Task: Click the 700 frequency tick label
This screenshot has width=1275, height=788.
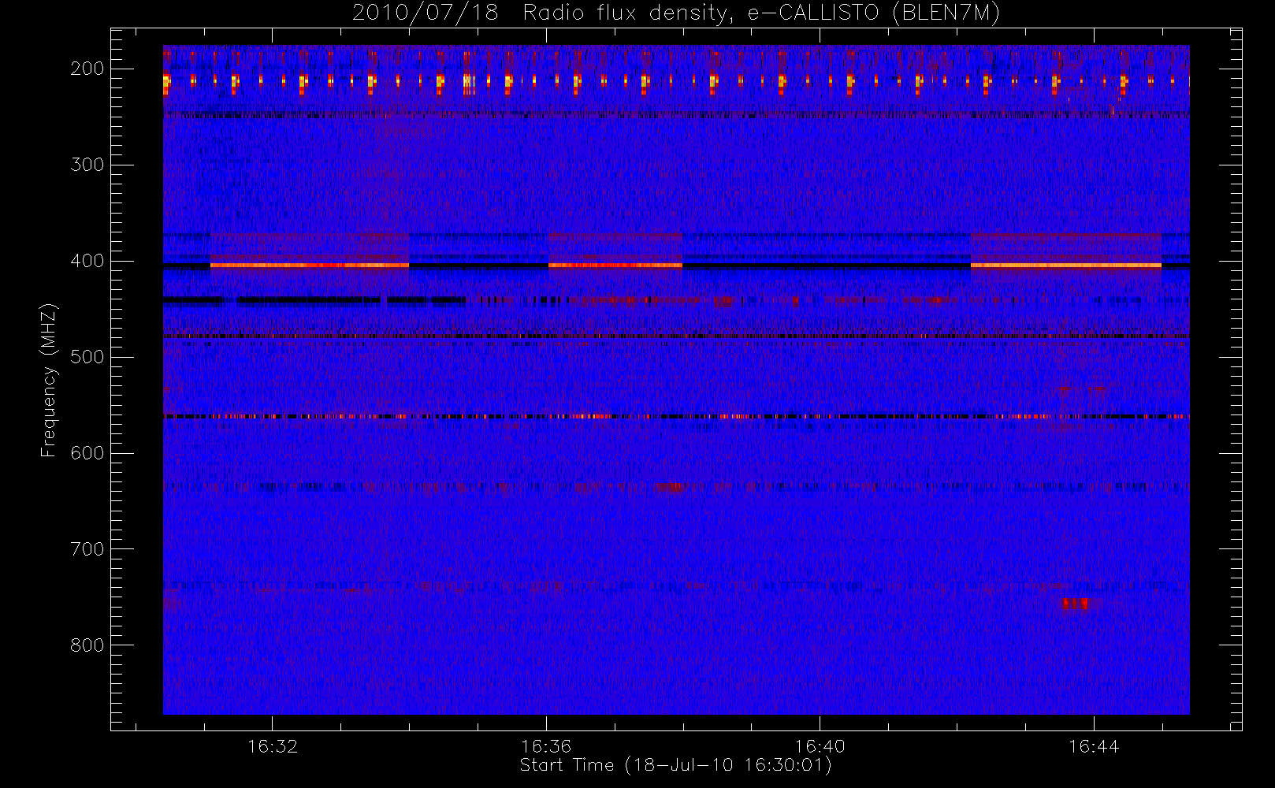Action: pos(87,549)
